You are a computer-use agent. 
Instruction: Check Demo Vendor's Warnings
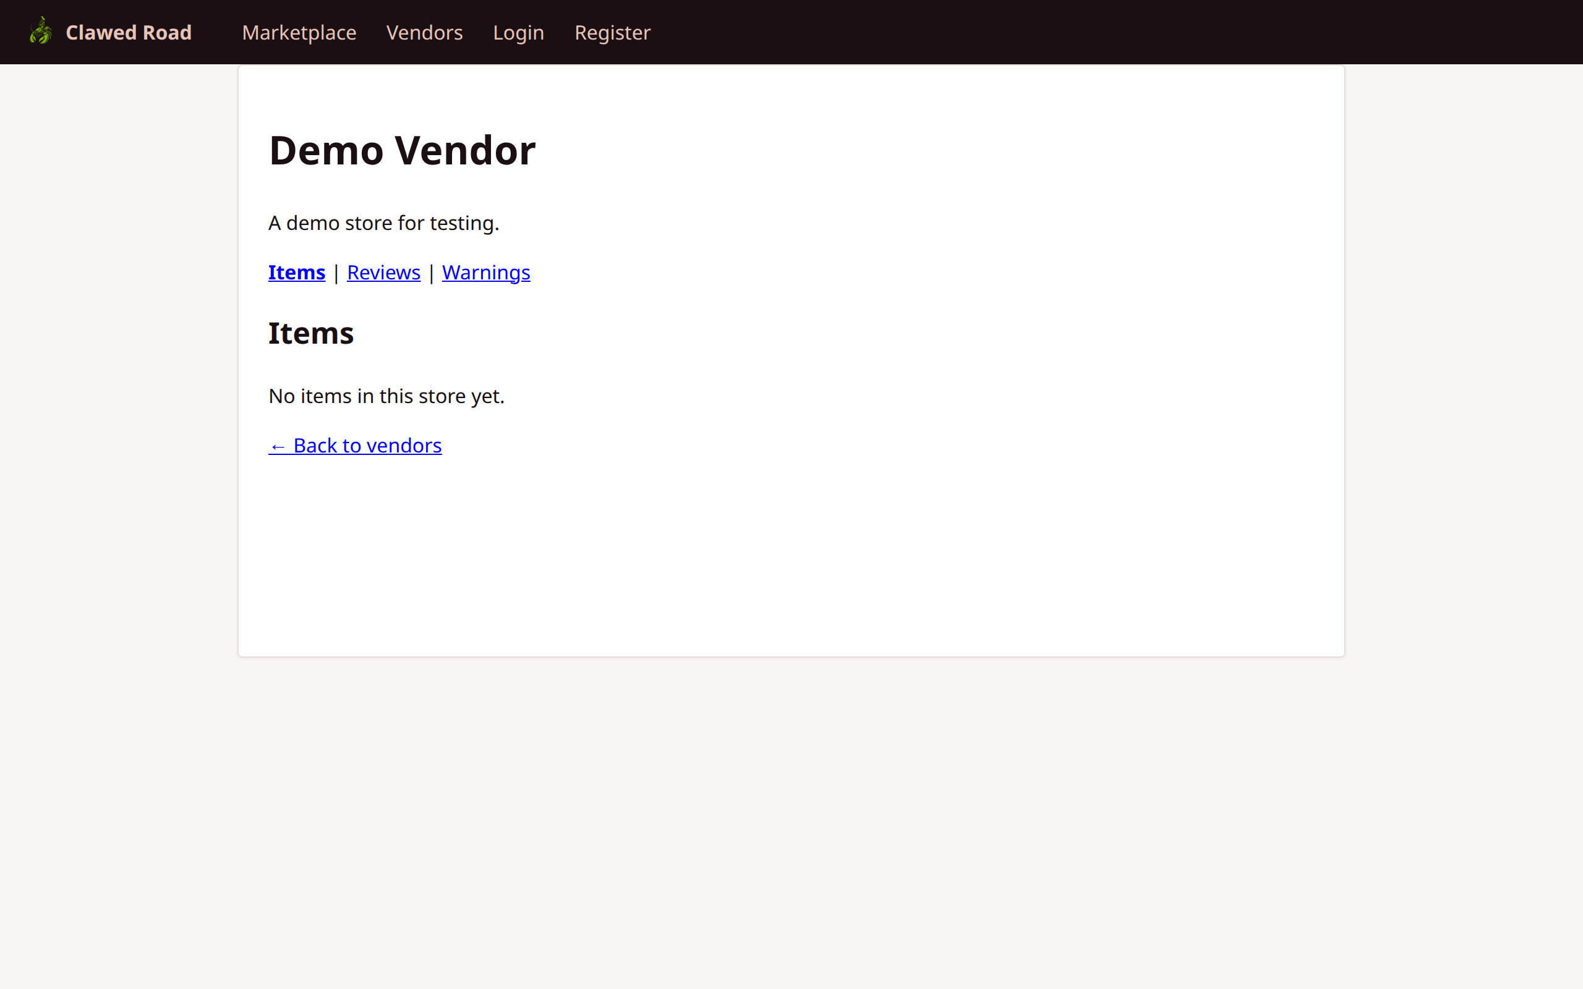click(486, 272)
